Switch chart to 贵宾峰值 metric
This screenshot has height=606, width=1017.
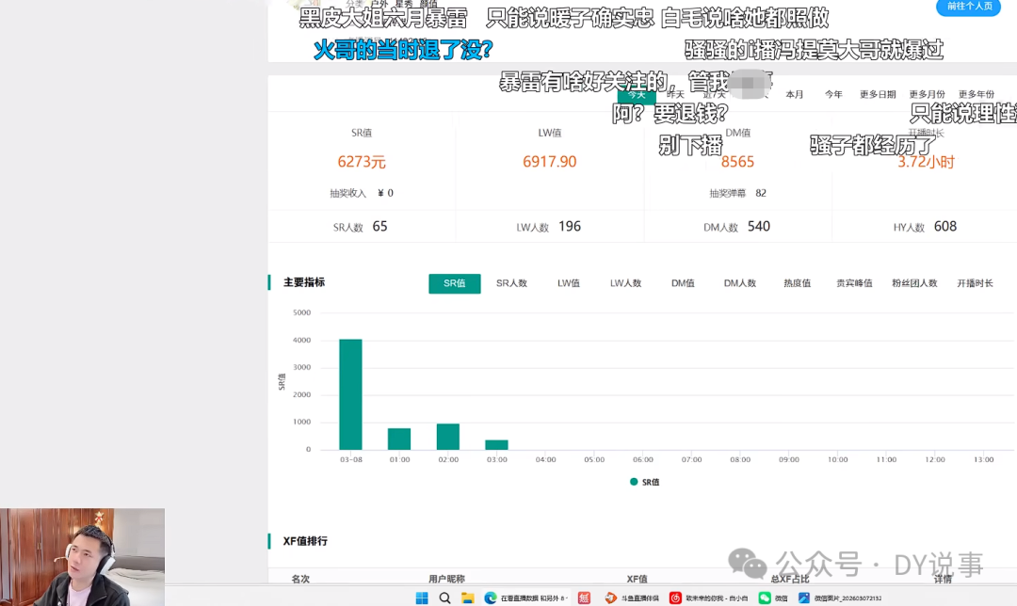tap(854, 283)
